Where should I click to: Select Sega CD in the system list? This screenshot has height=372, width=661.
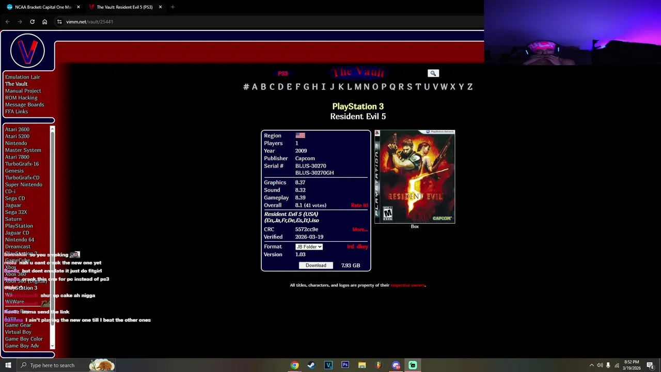coord(15,198)
